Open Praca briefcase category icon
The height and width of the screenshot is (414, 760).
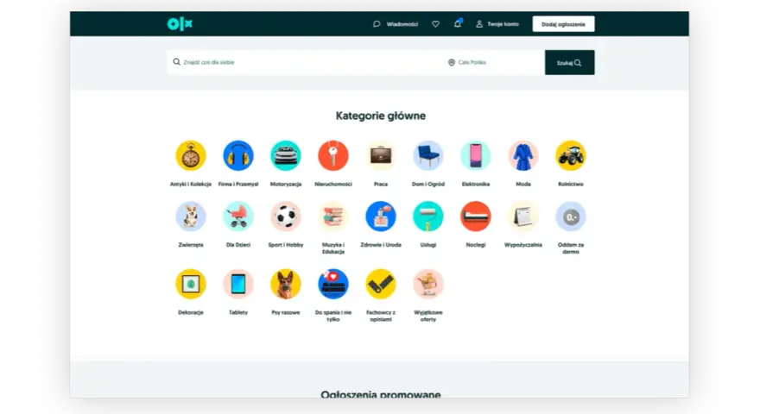tap(381, 155)
